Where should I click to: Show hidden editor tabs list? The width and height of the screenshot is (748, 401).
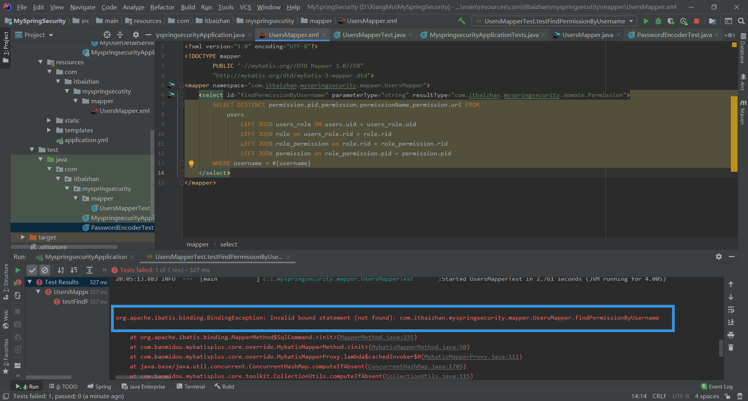coord(730,35)
